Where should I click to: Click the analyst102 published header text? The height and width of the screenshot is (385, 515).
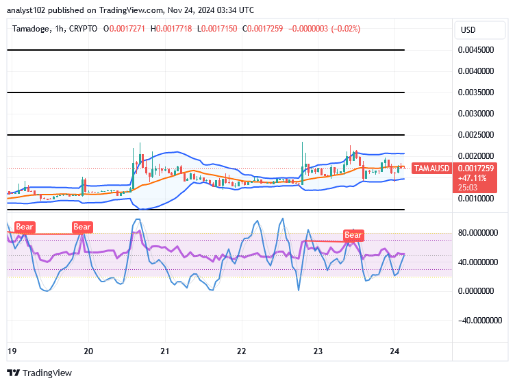[x=130, y=10]
